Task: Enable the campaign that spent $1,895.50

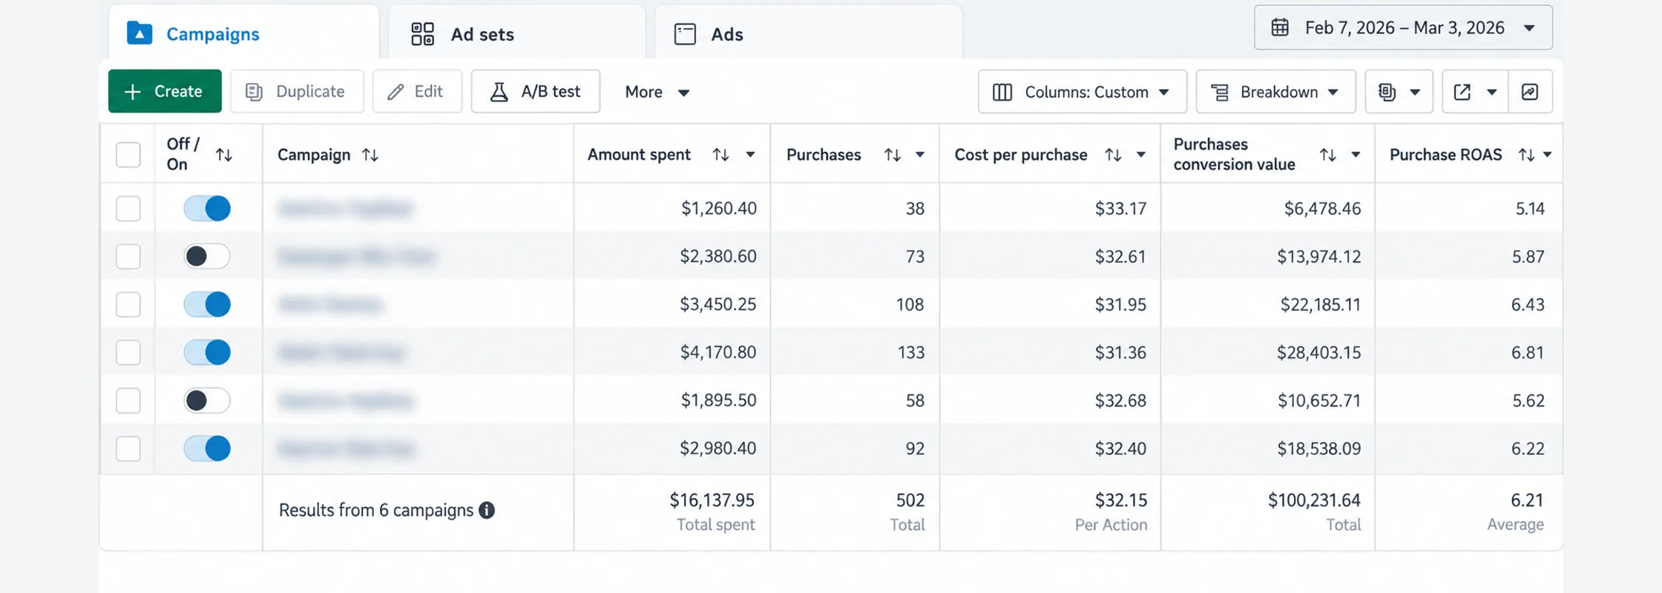Action: click(207, 400)
